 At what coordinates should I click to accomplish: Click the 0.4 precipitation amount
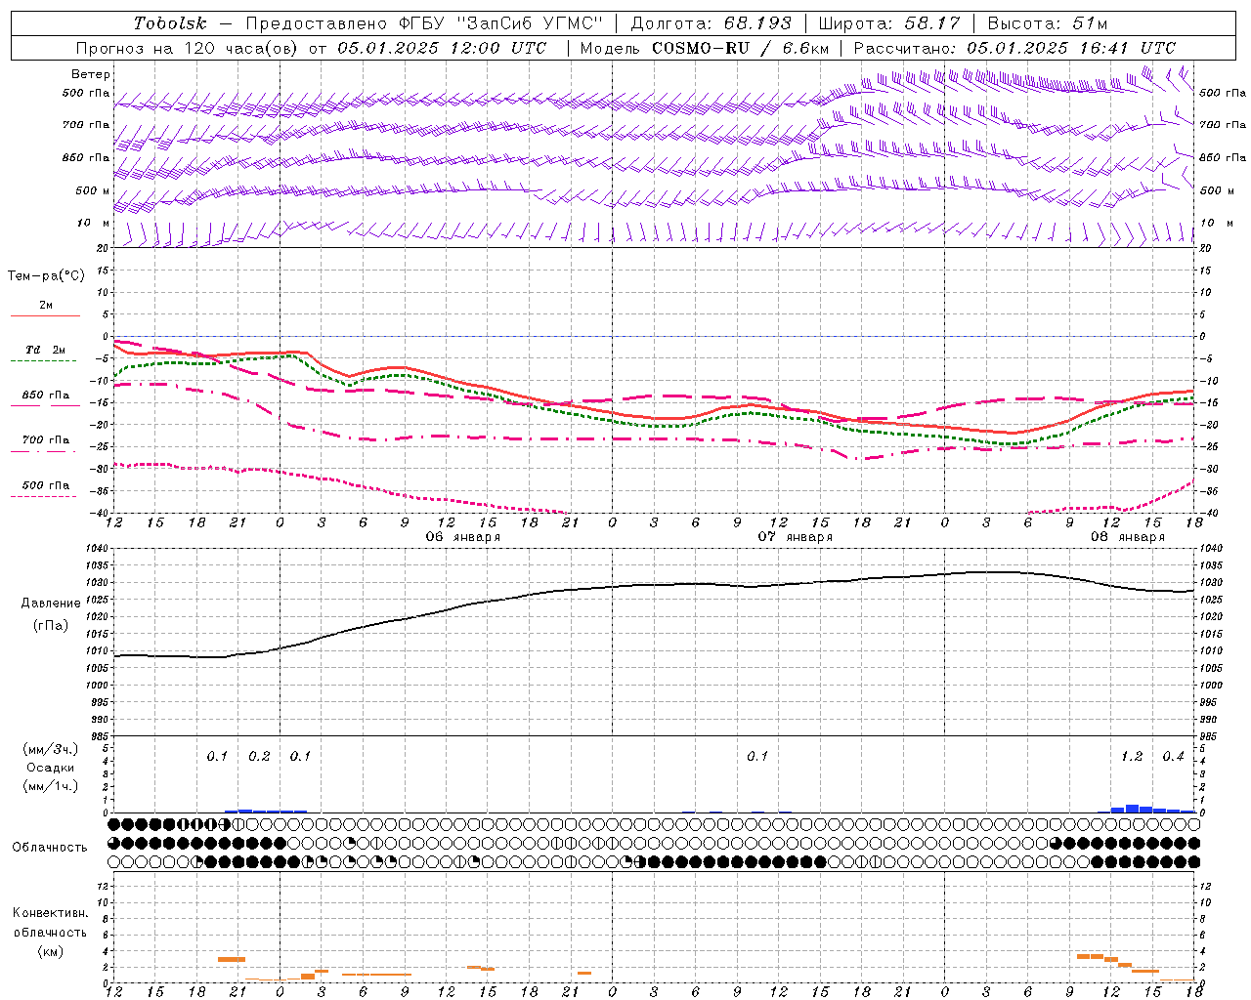coord(1173,757)
